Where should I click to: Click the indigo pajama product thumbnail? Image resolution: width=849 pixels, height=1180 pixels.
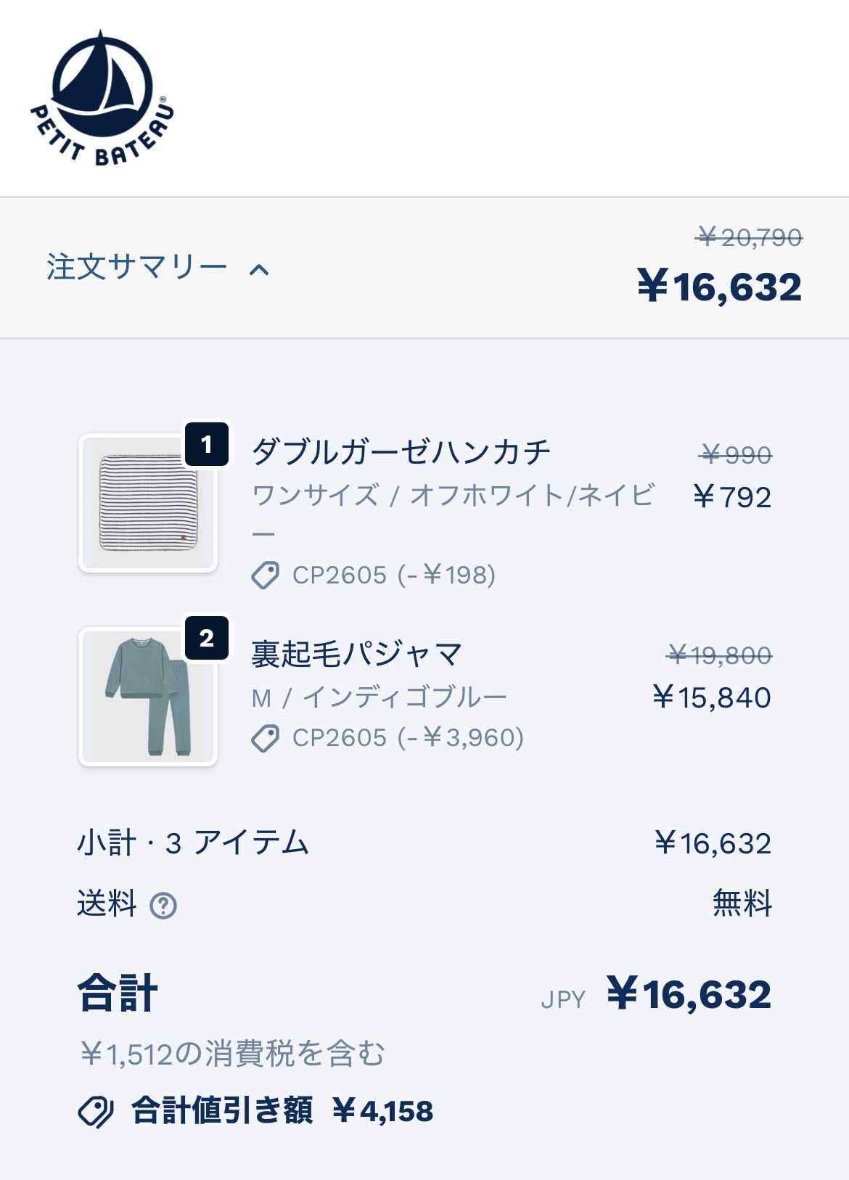tap(148, 697)
